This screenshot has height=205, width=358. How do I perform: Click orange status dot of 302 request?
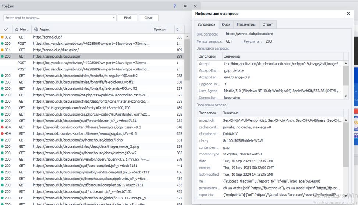pyautogui.click(x=3, y=37)
